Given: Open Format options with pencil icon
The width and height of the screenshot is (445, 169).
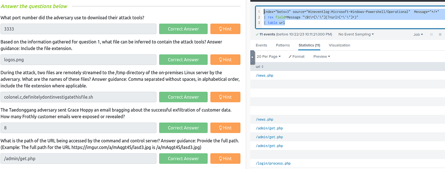Looking at the screenshot, I should click(x=297, y=57).
